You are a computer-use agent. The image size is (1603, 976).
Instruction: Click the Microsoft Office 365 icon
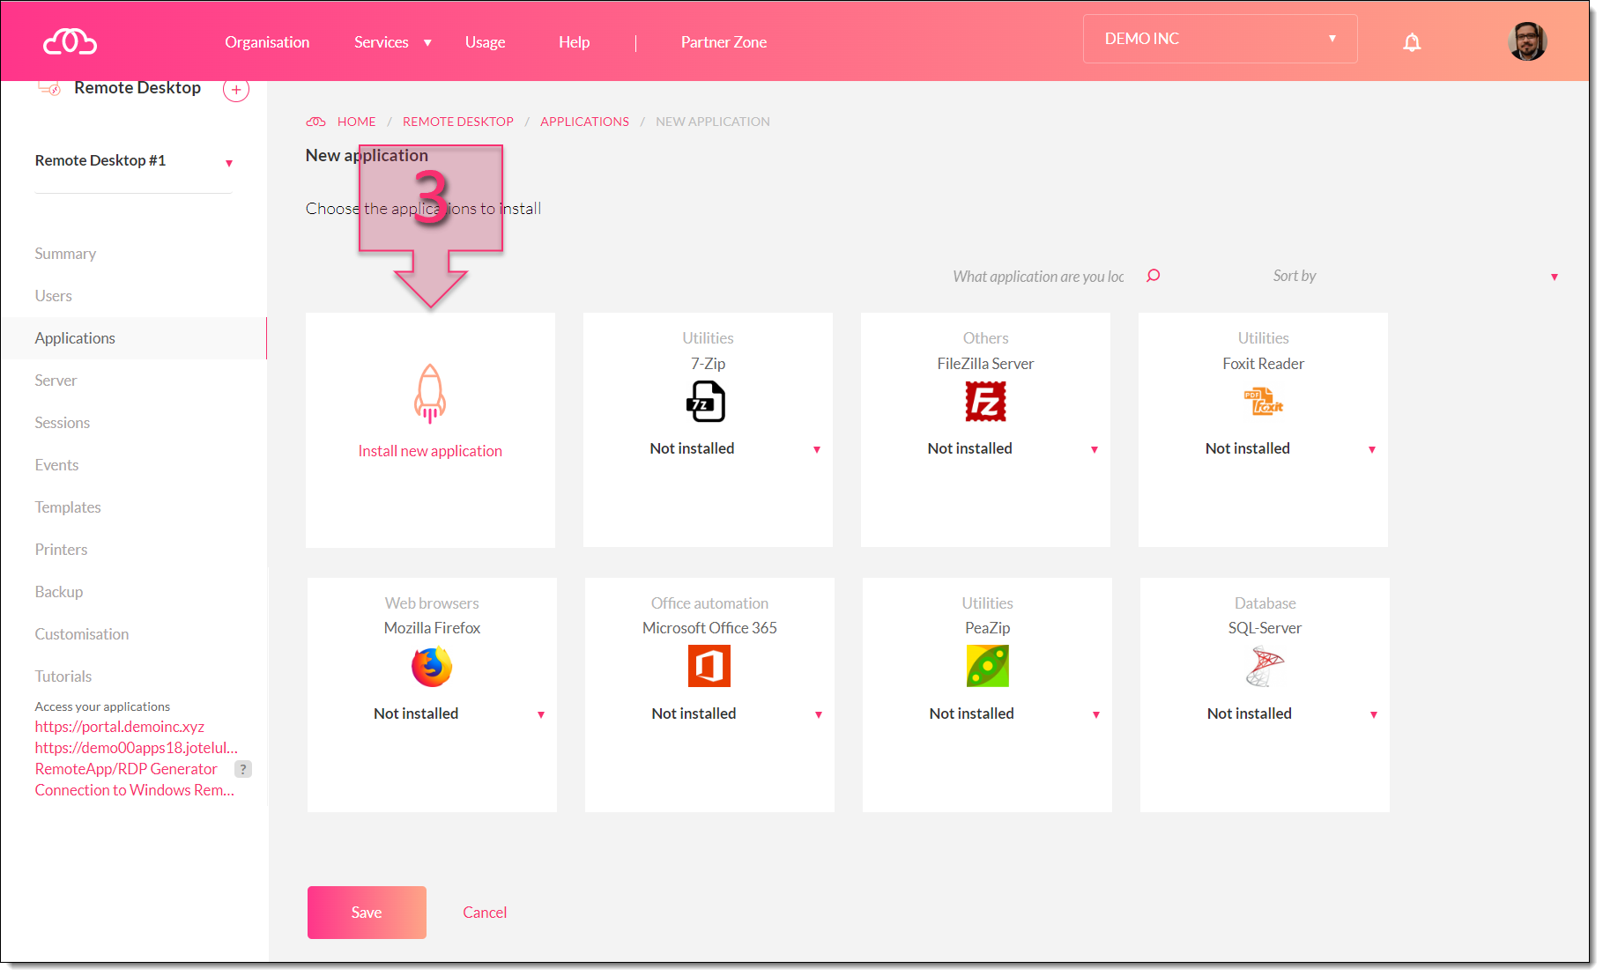click(709, 667)
